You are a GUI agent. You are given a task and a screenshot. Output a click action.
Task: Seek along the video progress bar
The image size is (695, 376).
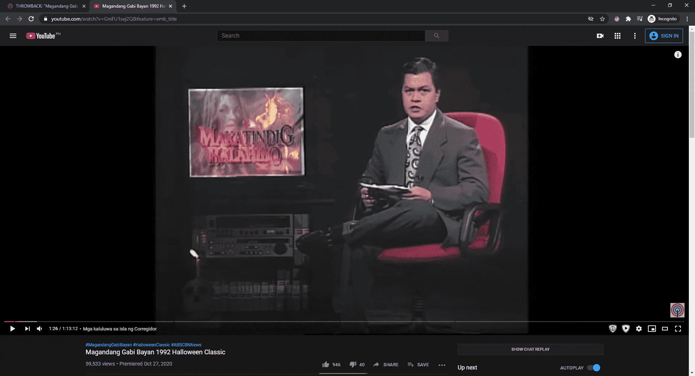pyautogui.click(x=344, y=321)
